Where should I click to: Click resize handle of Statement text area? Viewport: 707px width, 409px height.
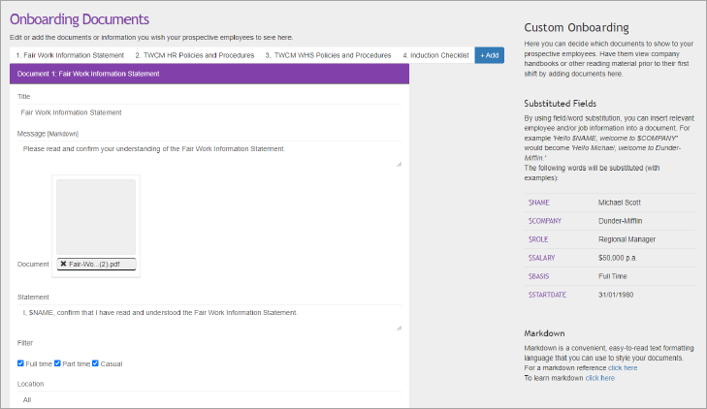pyautogui.click(x=399, y=328)
